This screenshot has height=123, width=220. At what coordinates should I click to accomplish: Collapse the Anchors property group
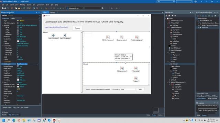pyautogui.click(x=2, y=25)
